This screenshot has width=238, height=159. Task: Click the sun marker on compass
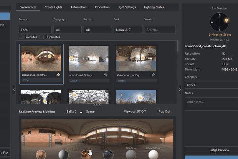(226, 20)
